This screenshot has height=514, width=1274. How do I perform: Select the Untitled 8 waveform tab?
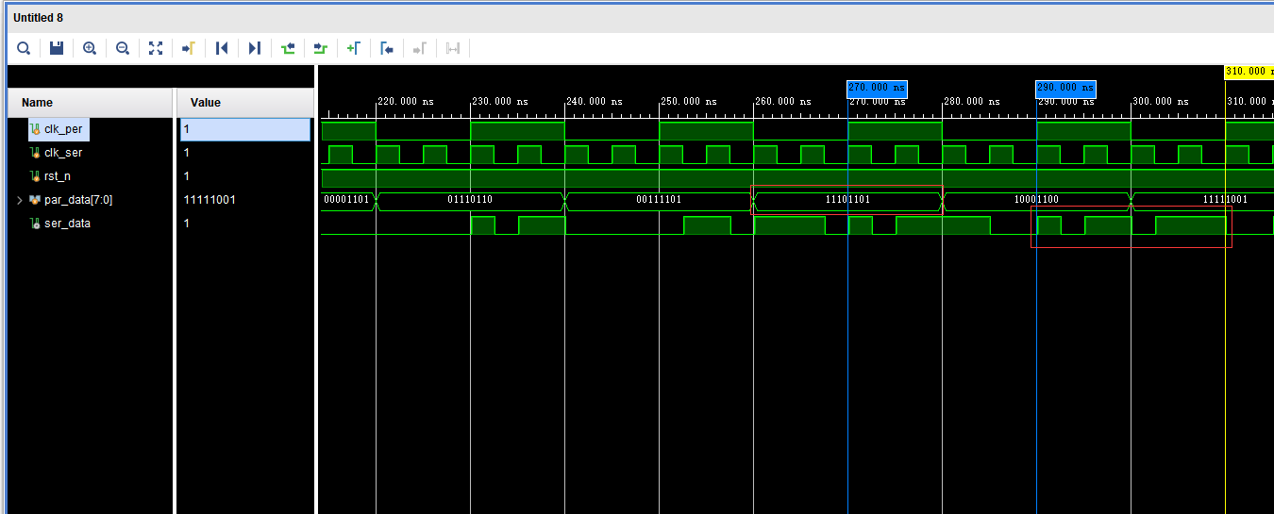click(x=39, y=17)
